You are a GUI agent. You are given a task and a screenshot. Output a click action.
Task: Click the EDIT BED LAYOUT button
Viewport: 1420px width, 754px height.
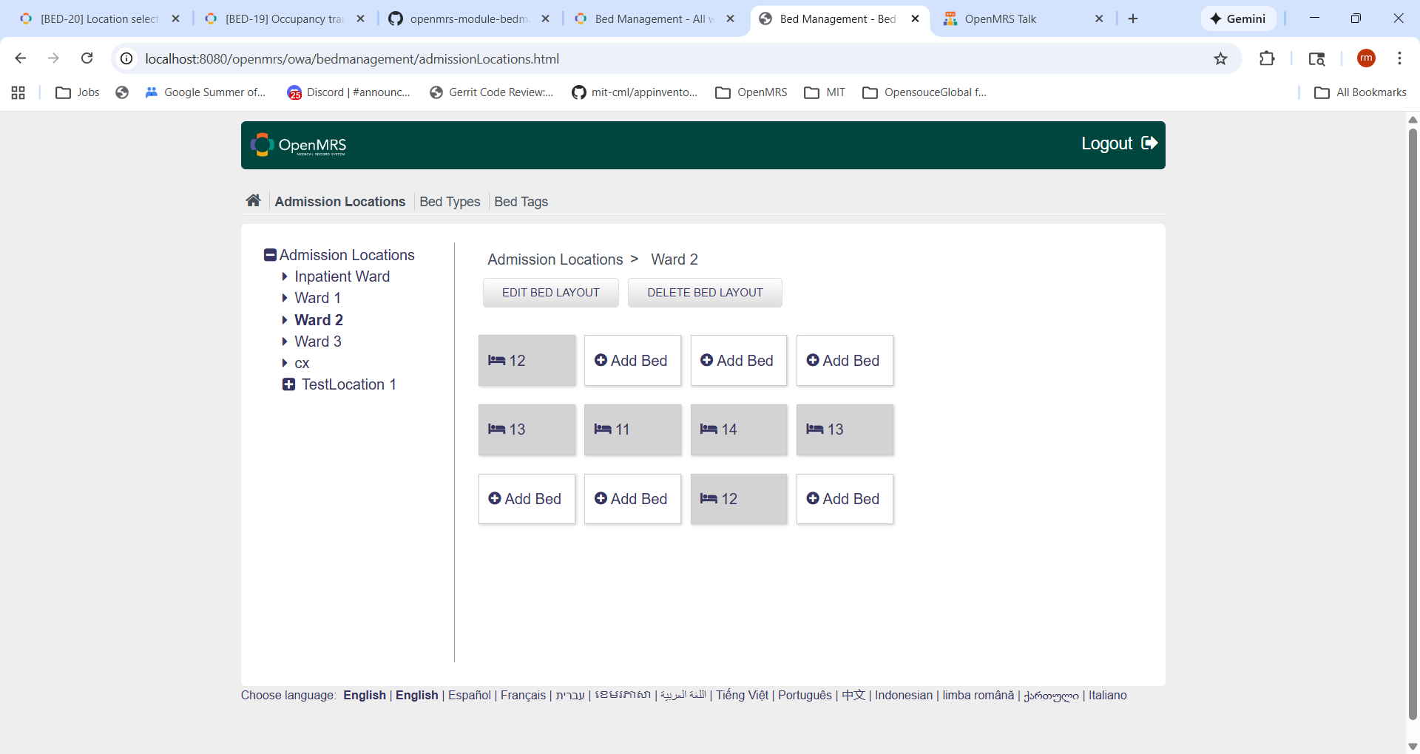tap(550, 293)
